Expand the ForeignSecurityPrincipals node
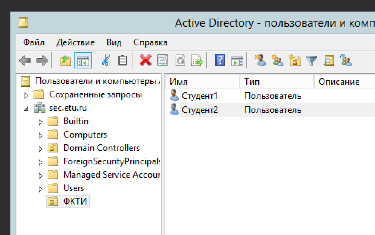 pyautogui.click(x=41, y=162)
